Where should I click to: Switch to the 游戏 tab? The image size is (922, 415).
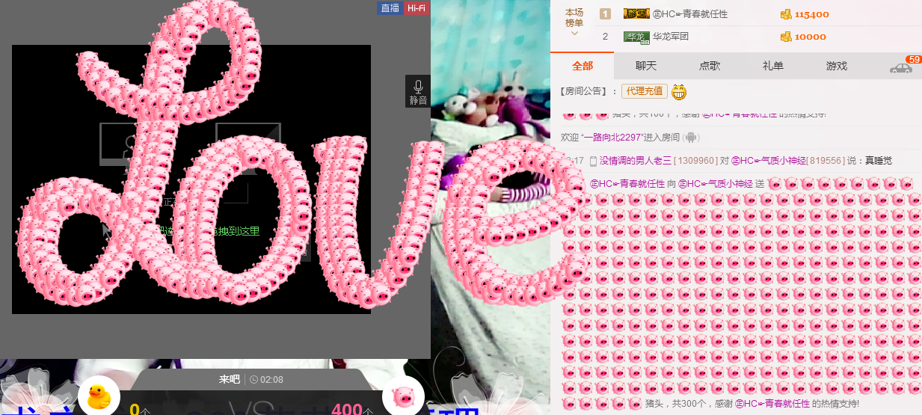(837, 66)
